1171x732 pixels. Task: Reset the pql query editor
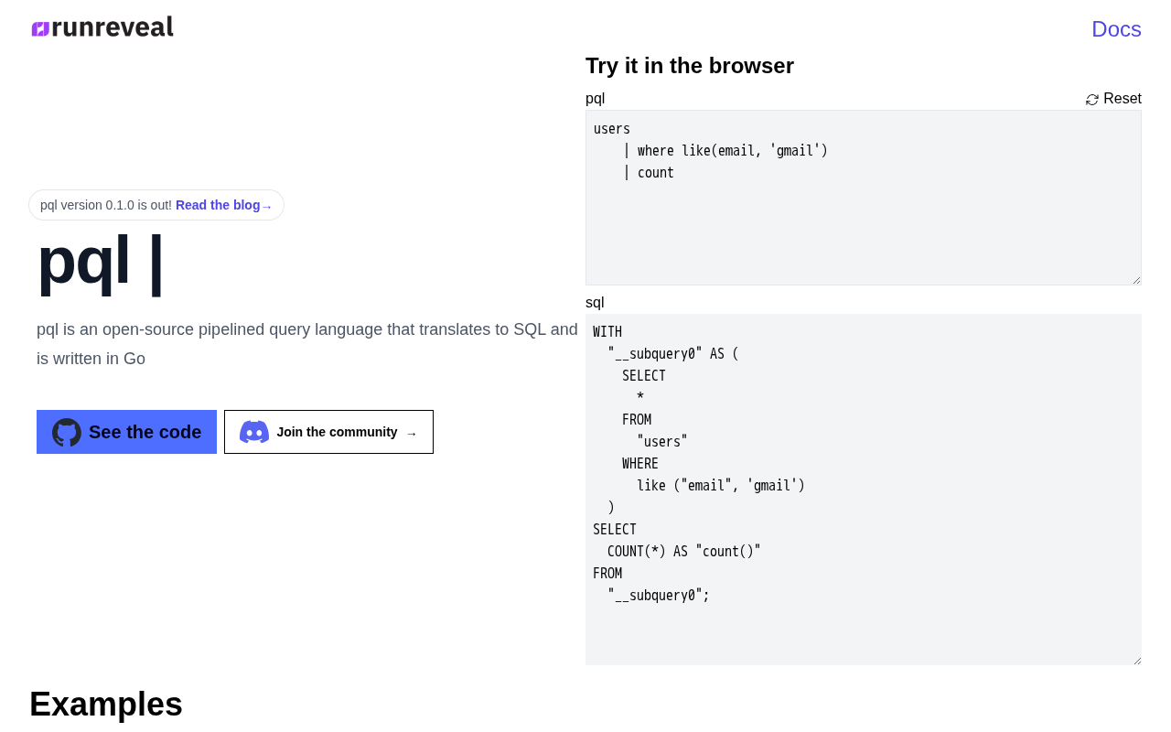1113,99
